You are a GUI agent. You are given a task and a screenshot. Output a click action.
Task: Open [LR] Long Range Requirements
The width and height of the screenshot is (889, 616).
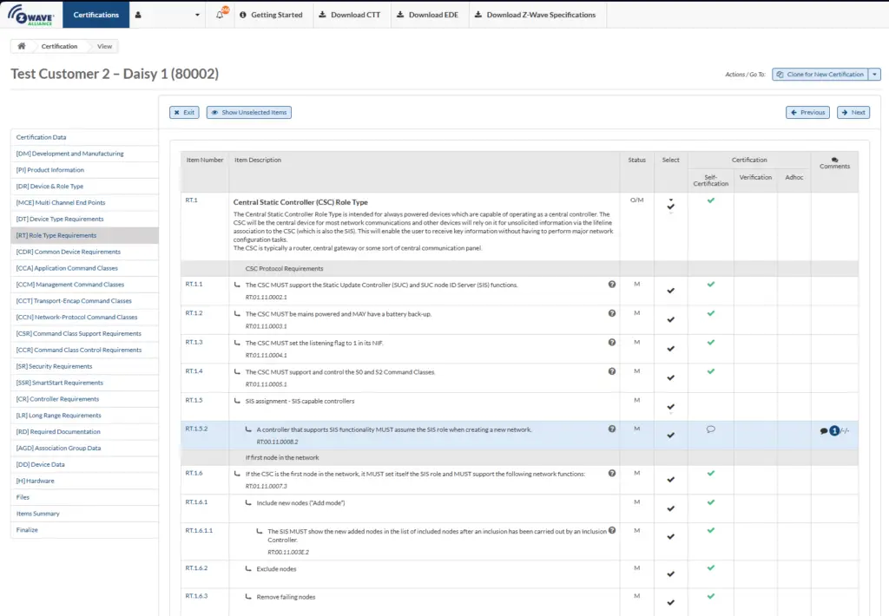pyautogui.click(x=84, y=416)
